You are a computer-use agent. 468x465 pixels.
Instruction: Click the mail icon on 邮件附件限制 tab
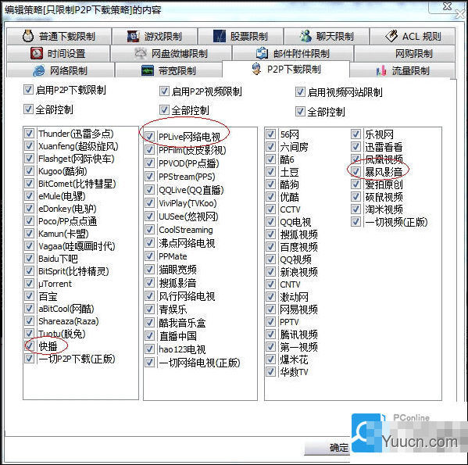tap(262, 53)
